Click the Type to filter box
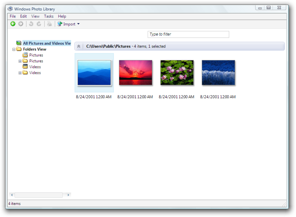The width and height of the screenshot is (296, 217). (x=188, y=34)
